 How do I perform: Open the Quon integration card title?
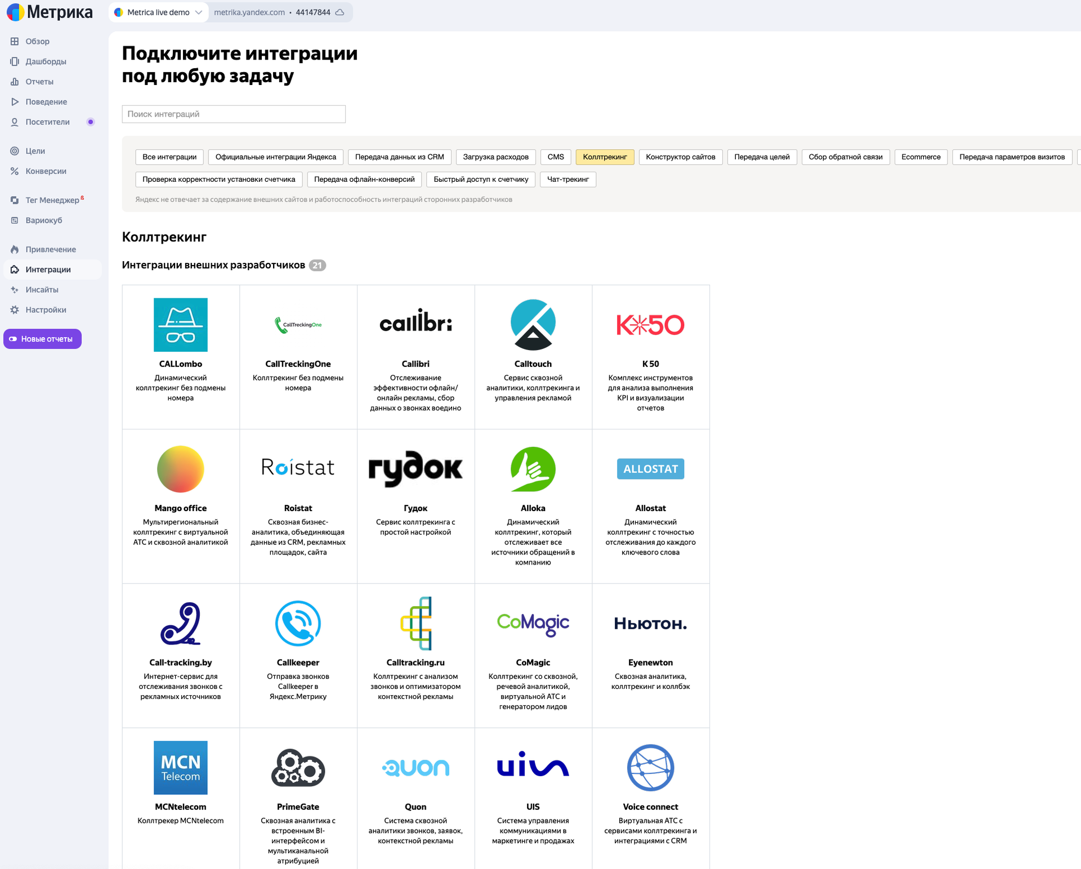416,807
